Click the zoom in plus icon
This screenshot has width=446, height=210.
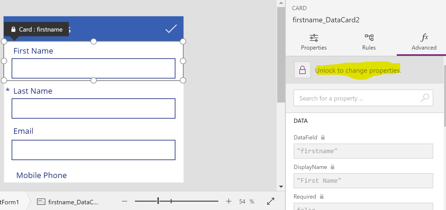click(229, 201)
